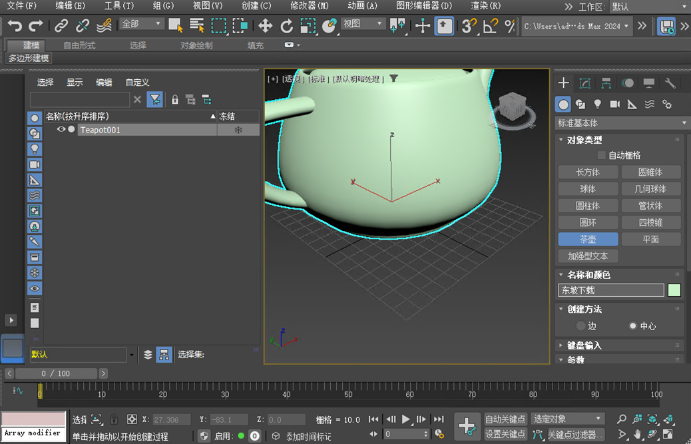
Task: Click the 茶壶 primitive button
Action: (588, 239)
